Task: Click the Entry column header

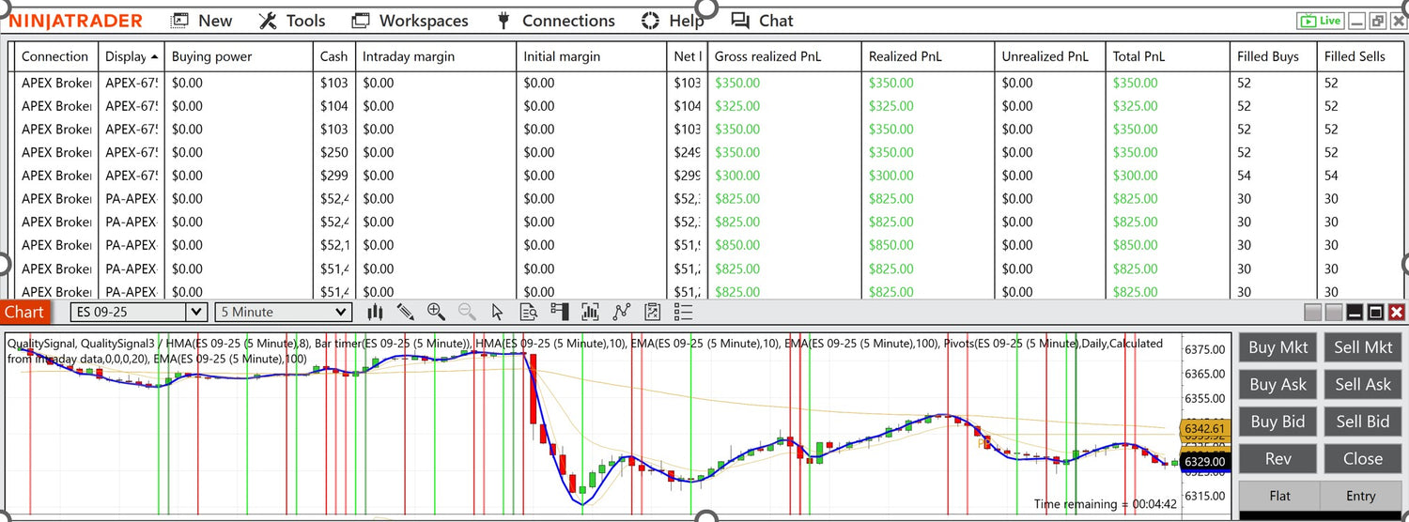Action: point(1360,496)
